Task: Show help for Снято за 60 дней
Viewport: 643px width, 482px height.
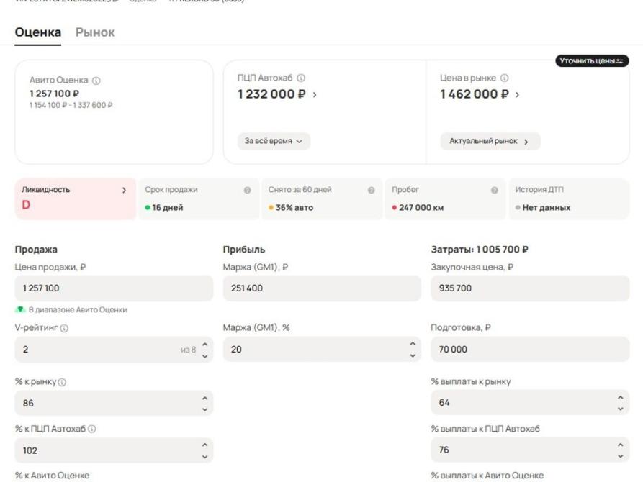Action: (x=371, y=190)
